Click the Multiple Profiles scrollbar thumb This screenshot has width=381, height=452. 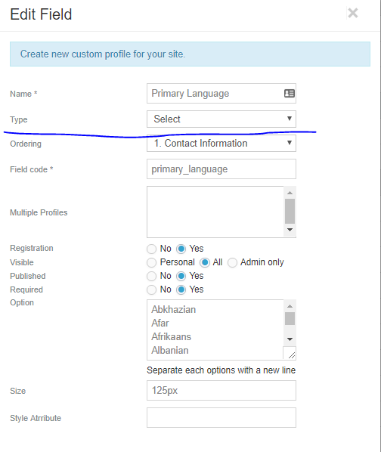[x=290, y=212]
